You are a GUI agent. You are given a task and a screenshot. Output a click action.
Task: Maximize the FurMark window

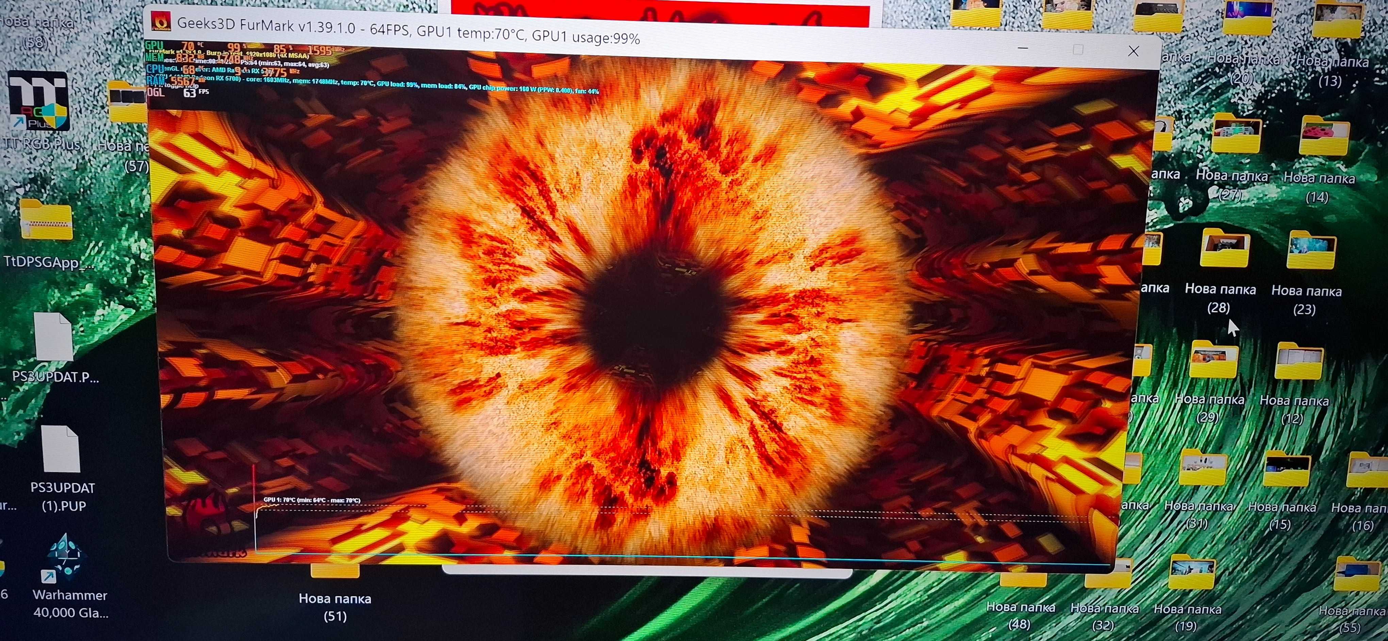click(1078, 50)
